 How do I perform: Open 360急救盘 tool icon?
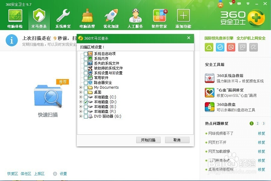pyautogui.click(x=209, y=107)
